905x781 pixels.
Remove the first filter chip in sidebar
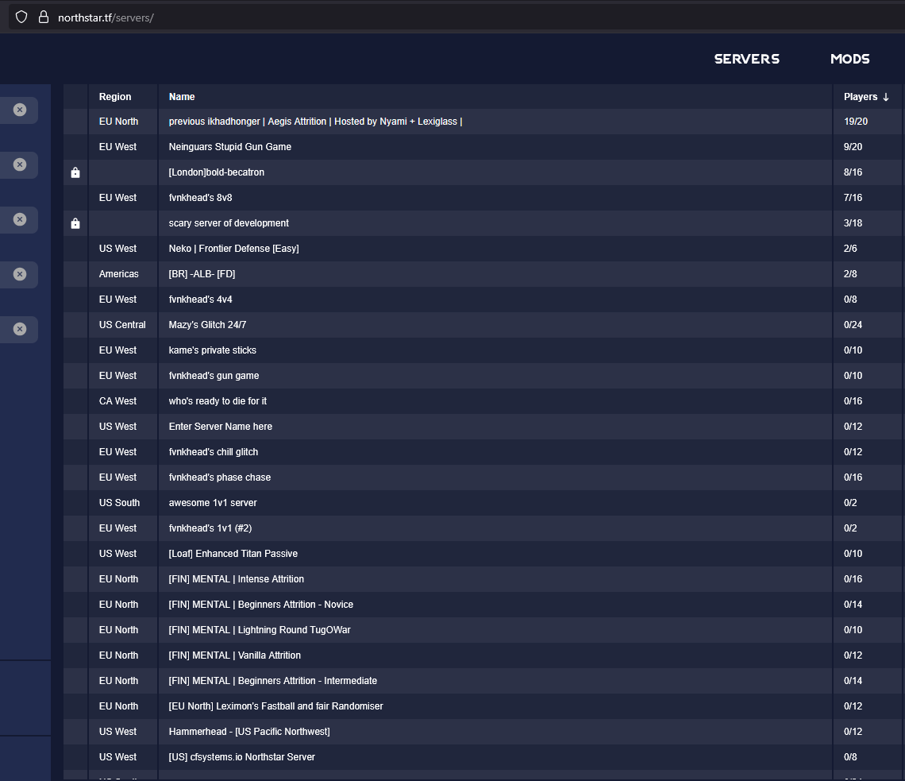pos(20,110)
